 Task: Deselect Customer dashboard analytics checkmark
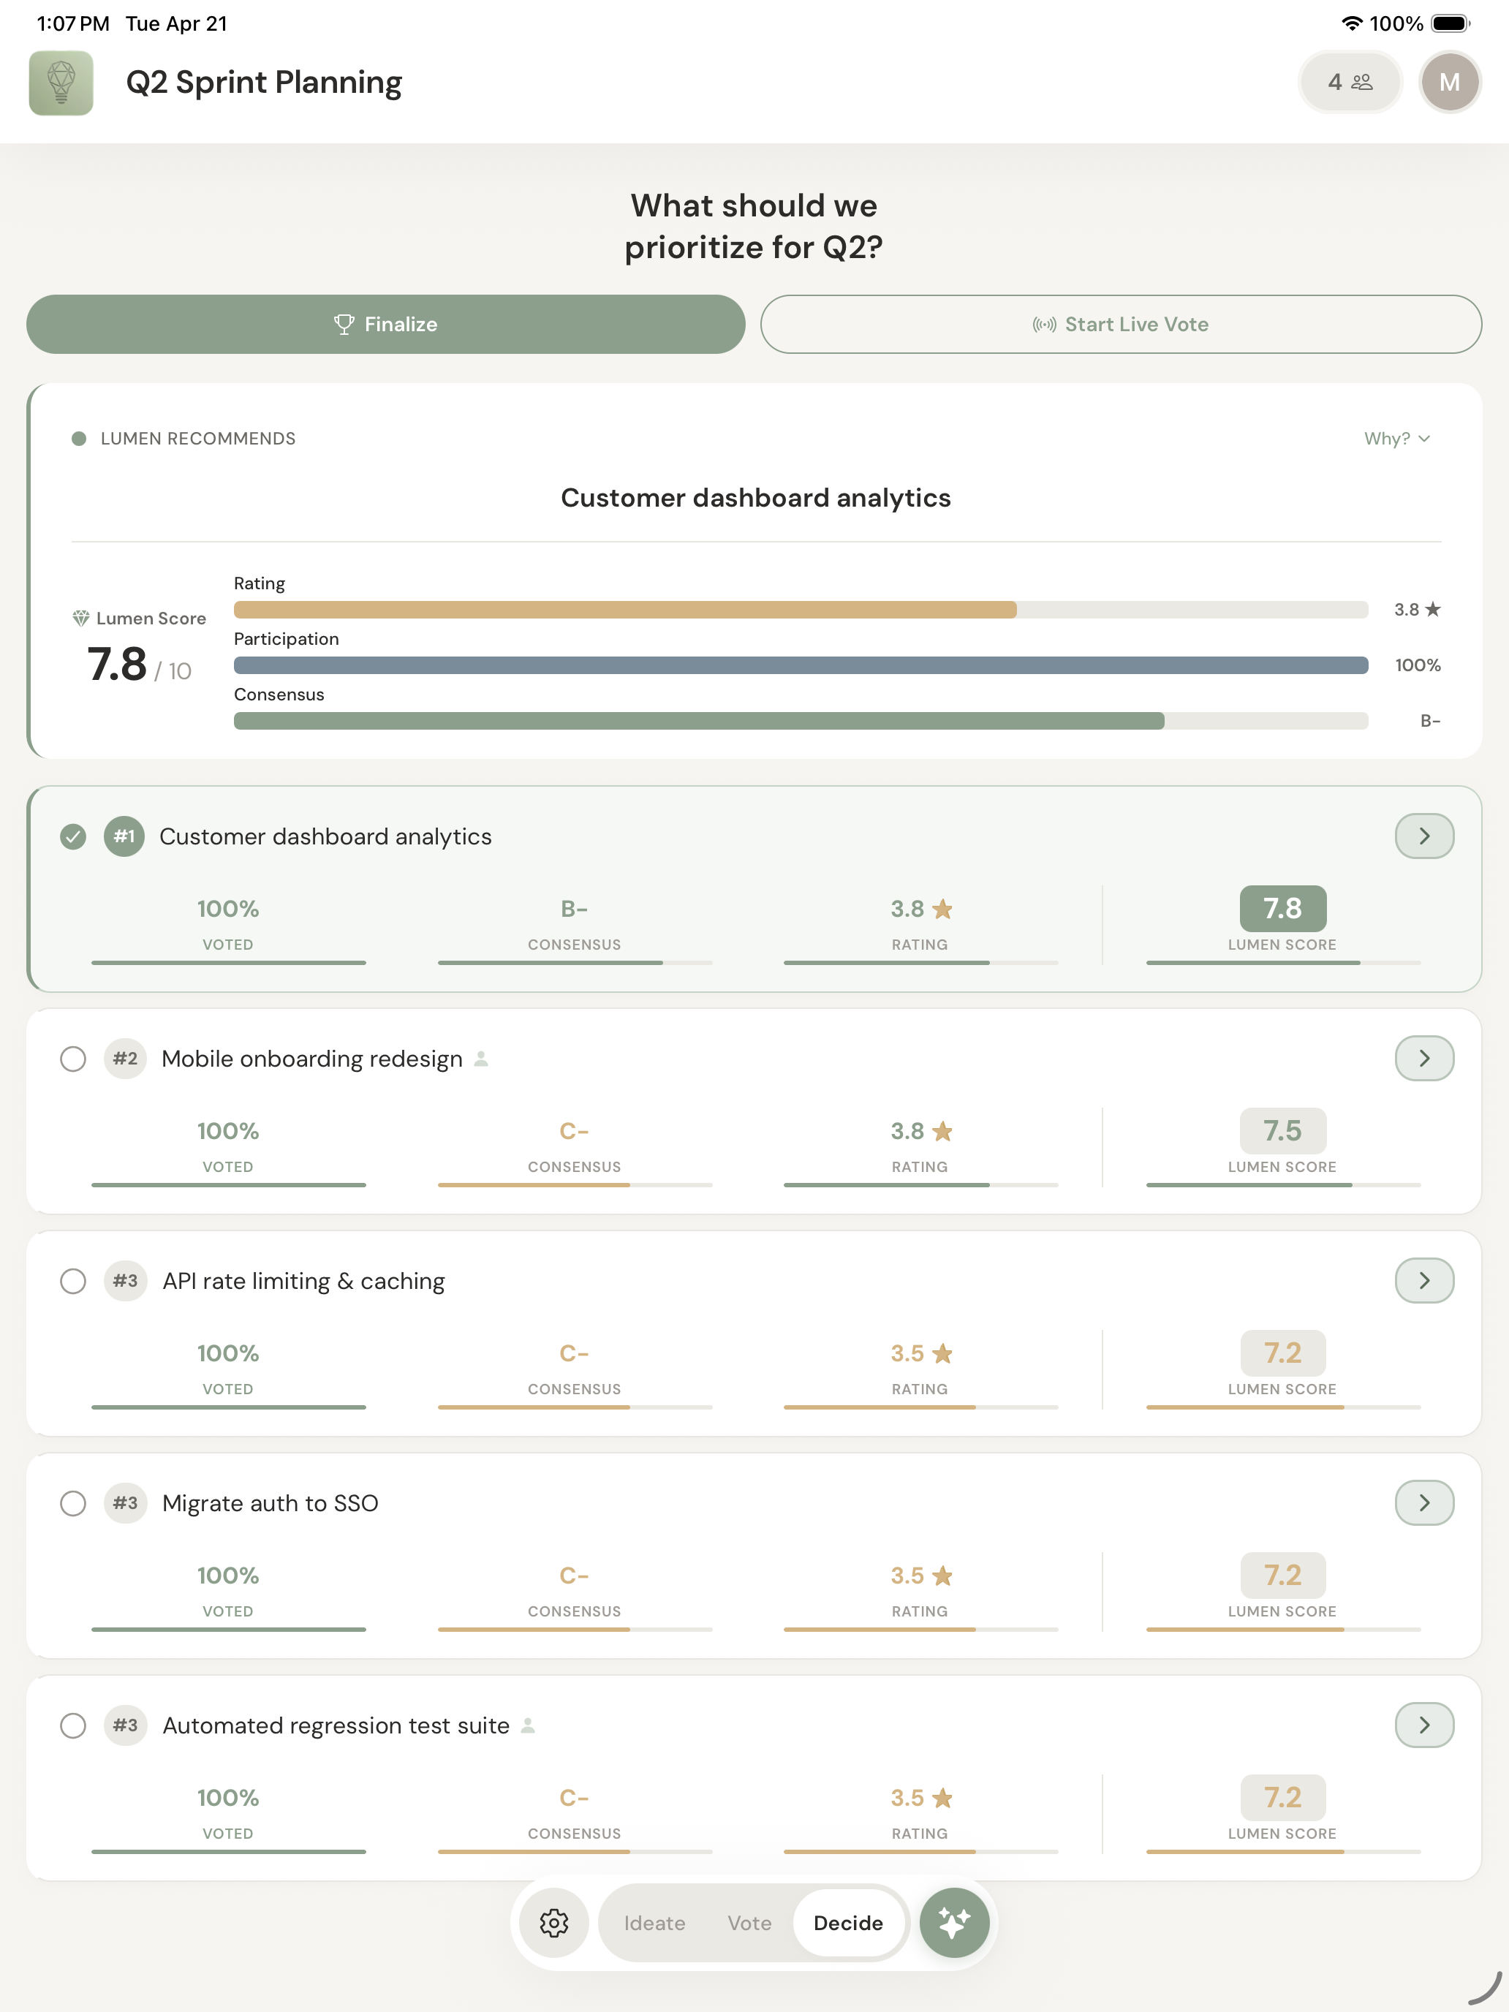point(73,836)
